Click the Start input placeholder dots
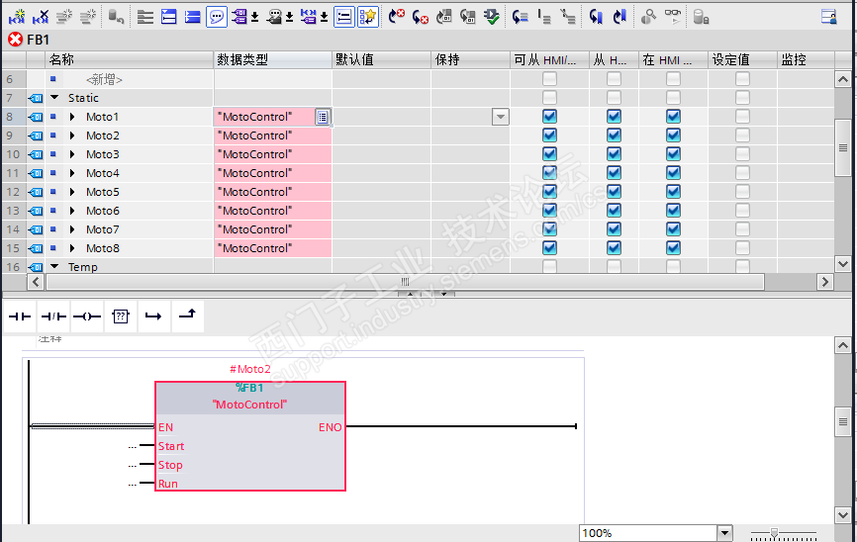Screen dimensions: 857x542 point(133,447)
